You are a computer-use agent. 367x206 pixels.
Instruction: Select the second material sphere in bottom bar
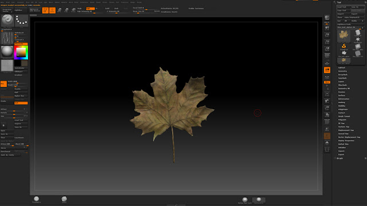pyautogui.click(x=259, y=200)
